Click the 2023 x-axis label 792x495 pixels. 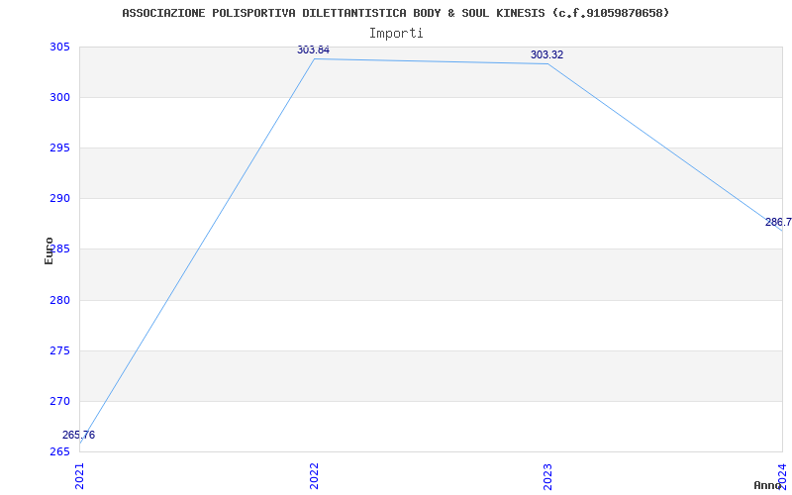[x=548, y=476]
